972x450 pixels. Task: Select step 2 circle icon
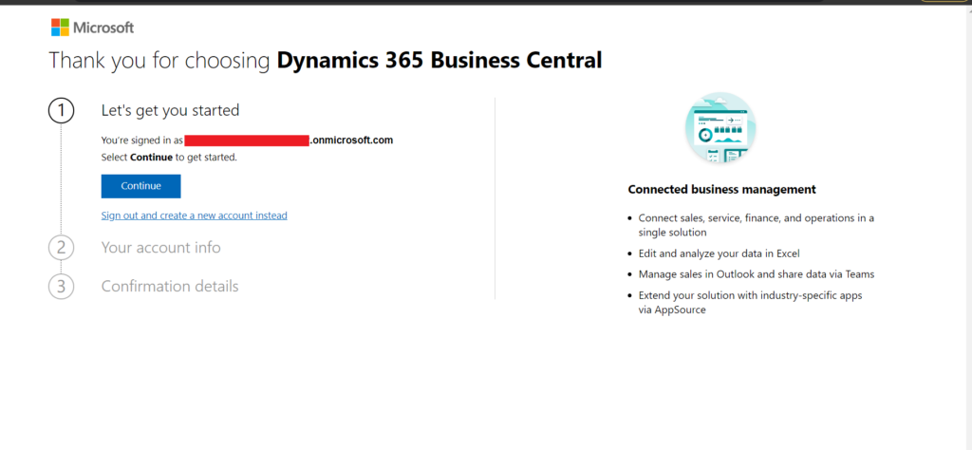point(61,248)
